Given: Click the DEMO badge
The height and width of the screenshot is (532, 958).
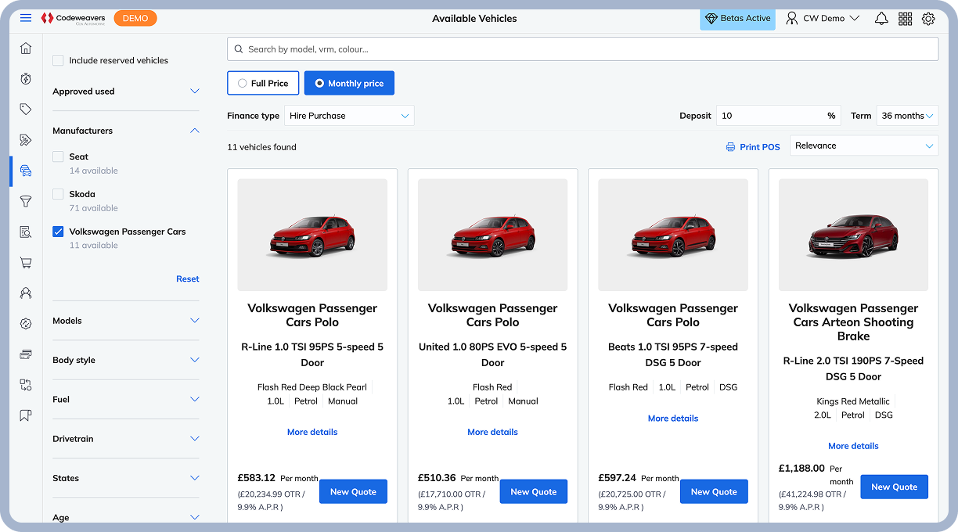Looking at the screenshot, I should tap(135, 18).
